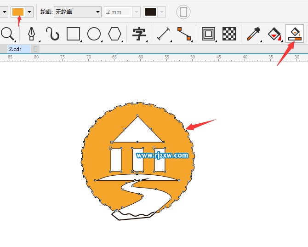Screen dimensions: 308x247
Task: Select the Color Eyedropper tool
Action: coord(253,34)
